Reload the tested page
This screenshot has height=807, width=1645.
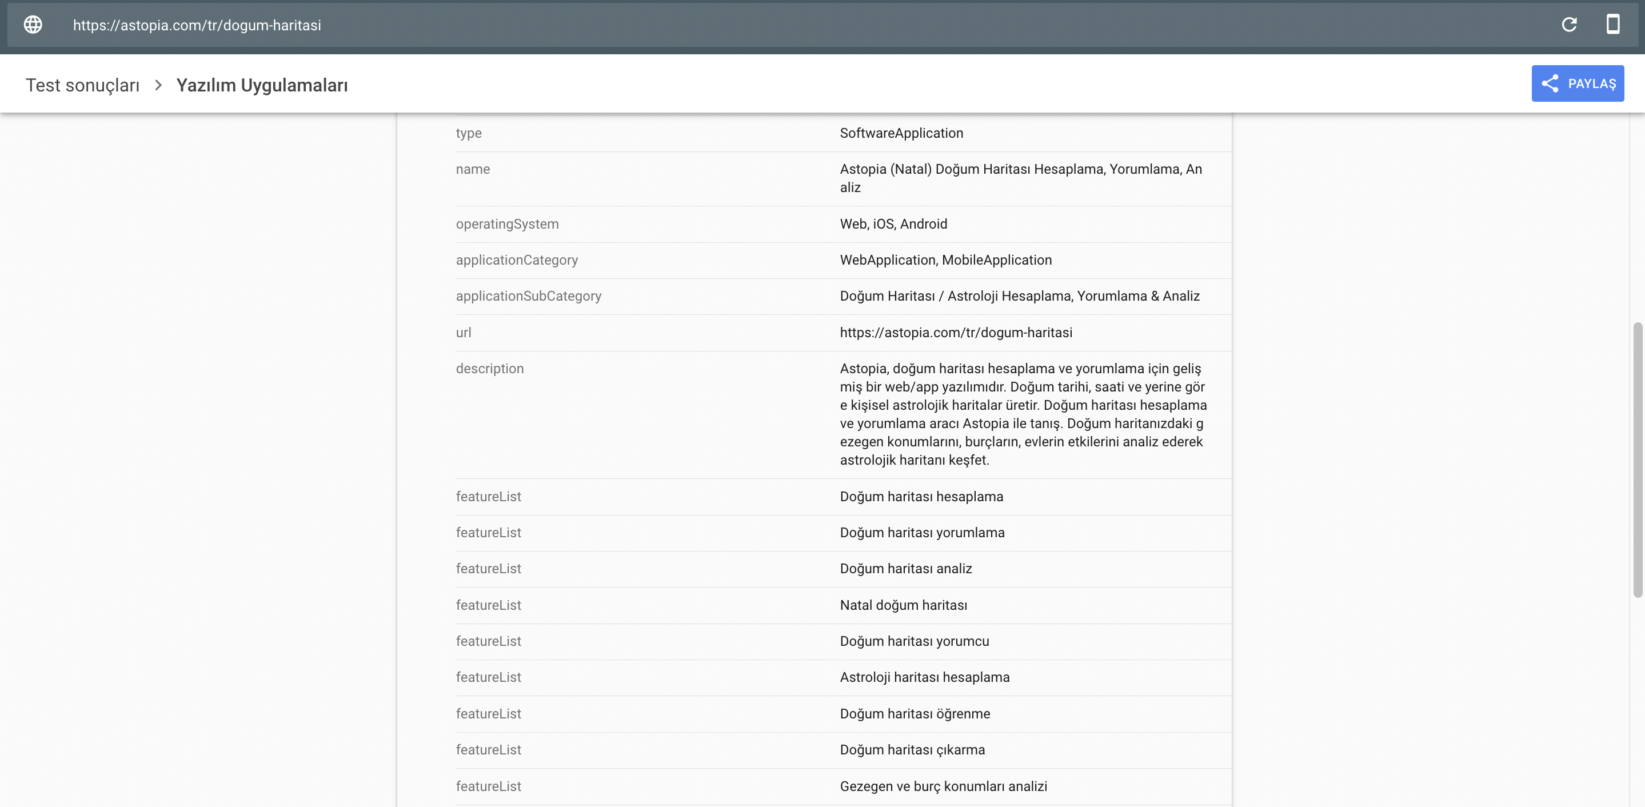pyautogui.click(x=1570, y=25)
